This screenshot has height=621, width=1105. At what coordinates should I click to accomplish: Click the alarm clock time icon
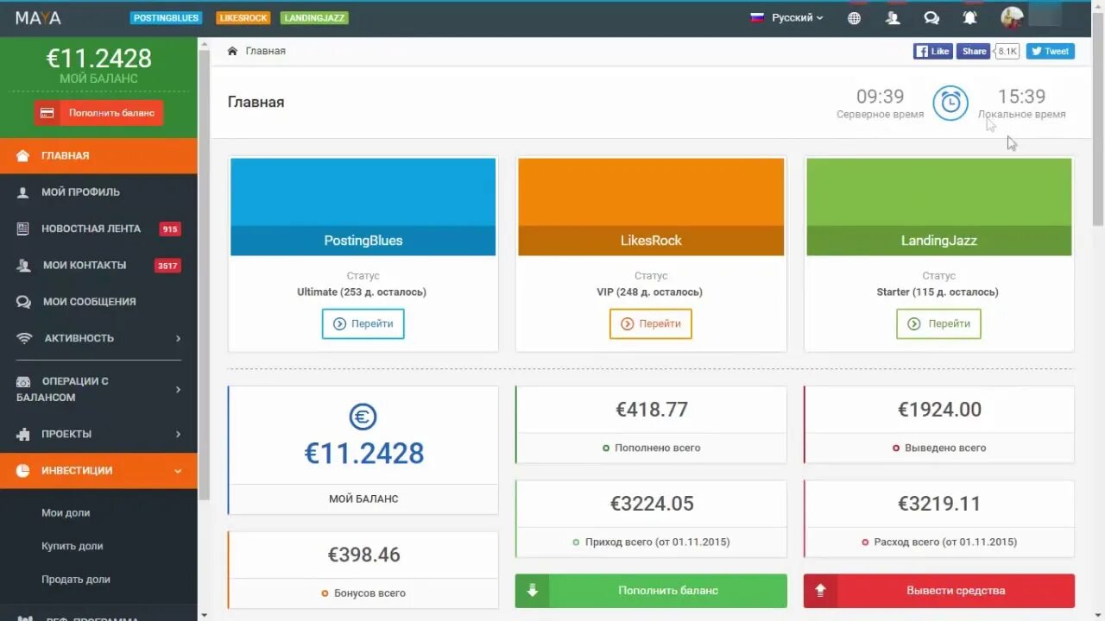coord(950,103)
